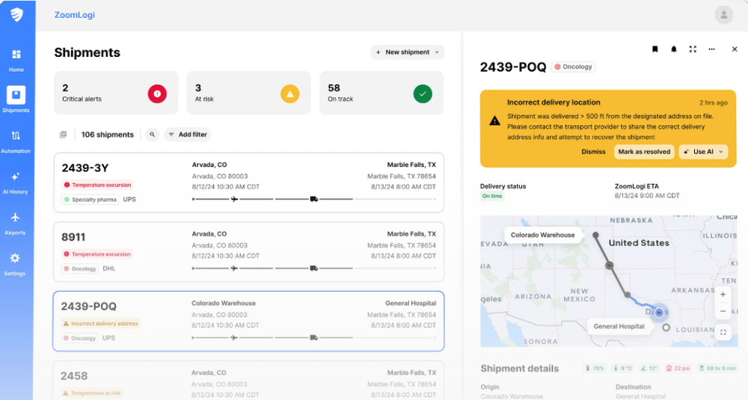Open AI History in sidebar

[15, 183]
